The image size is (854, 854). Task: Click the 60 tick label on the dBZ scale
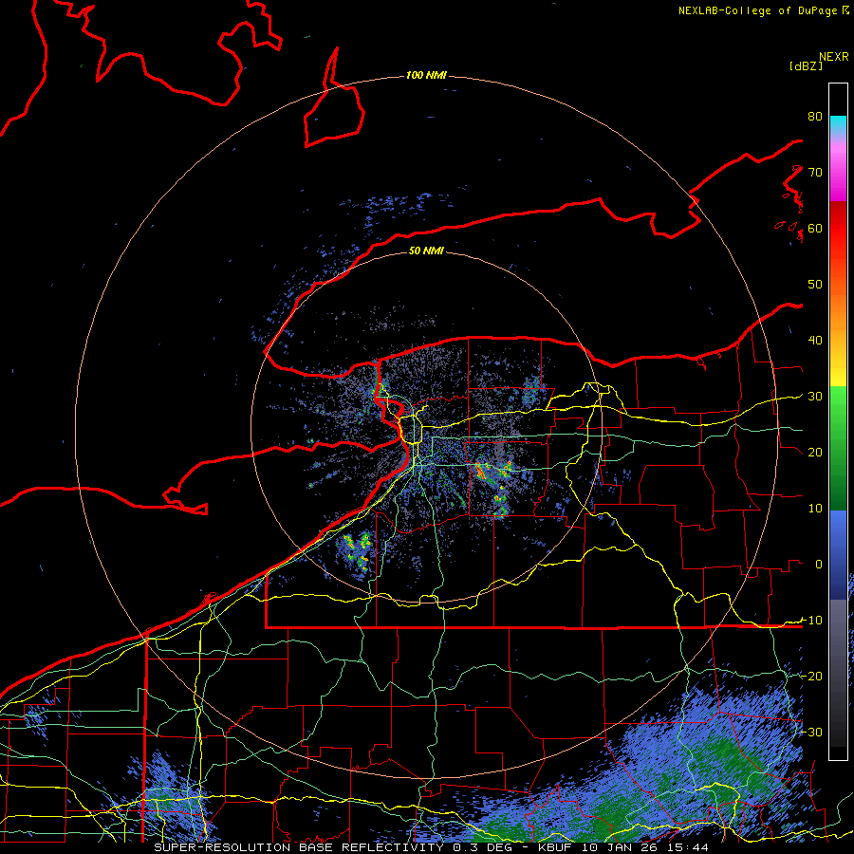pyautogui.click(x=815, y=228)
